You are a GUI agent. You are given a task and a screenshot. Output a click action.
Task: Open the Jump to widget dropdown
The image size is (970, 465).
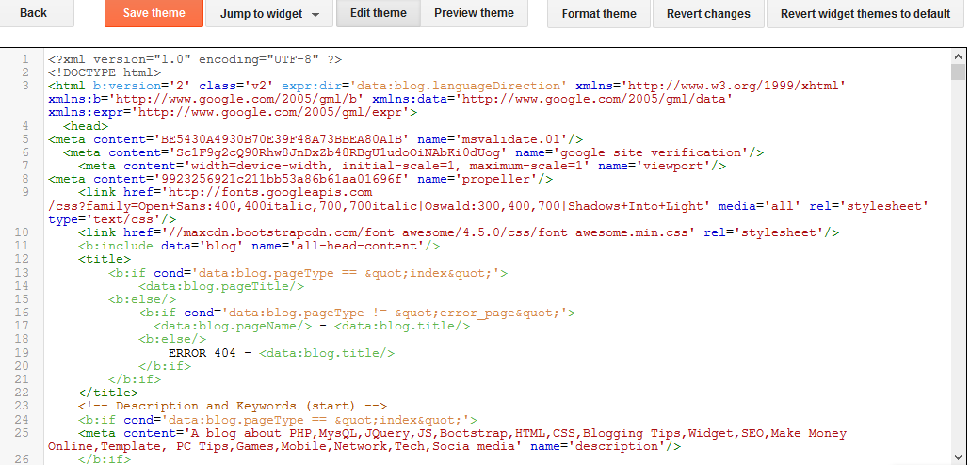pos(269,13)
